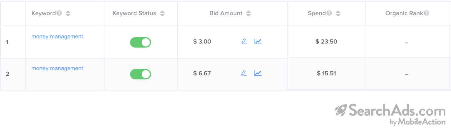Show help tooltip next to Organic Rank
Screen dimensions: 451x137
427,13
